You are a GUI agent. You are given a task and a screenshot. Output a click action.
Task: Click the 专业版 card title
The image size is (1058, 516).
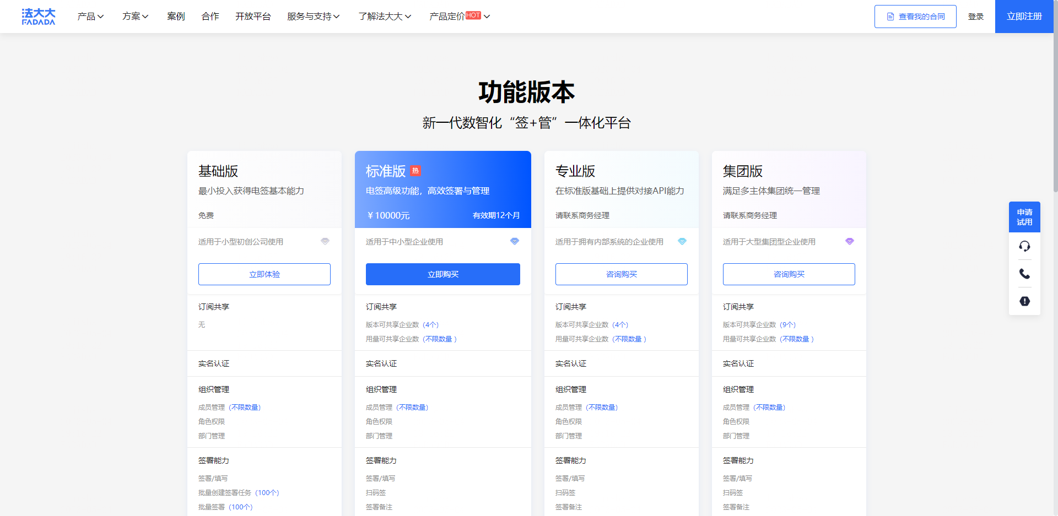pyautogui.click(x=575, y=171)
